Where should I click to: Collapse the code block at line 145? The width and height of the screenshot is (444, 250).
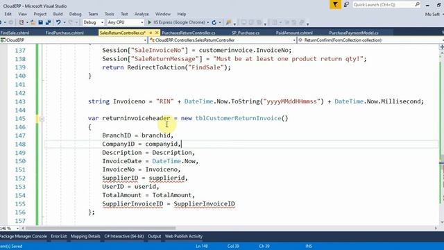tap(42, 119)
